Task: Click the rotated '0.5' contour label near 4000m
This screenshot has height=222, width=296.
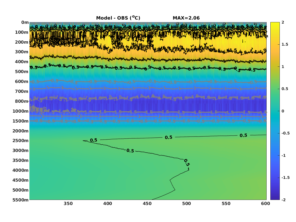Action: pyautogui.click(x=186, y=163)
